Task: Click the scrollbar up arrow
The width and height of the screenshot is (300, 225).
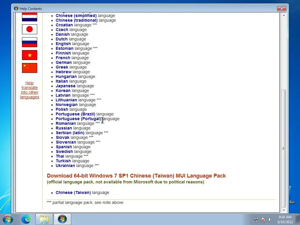Action: [x=284, y=15]
